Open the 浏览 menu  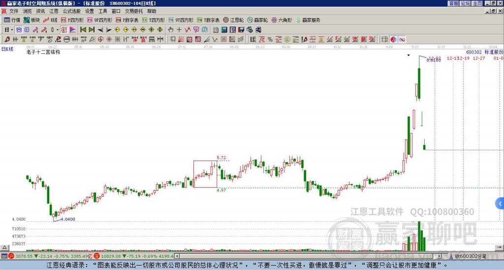(x=28, y=11)
